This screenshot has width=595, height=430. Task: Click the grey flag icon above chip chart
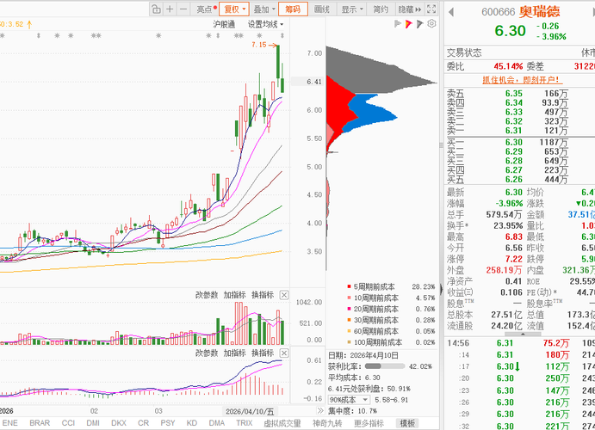(397, 24)
